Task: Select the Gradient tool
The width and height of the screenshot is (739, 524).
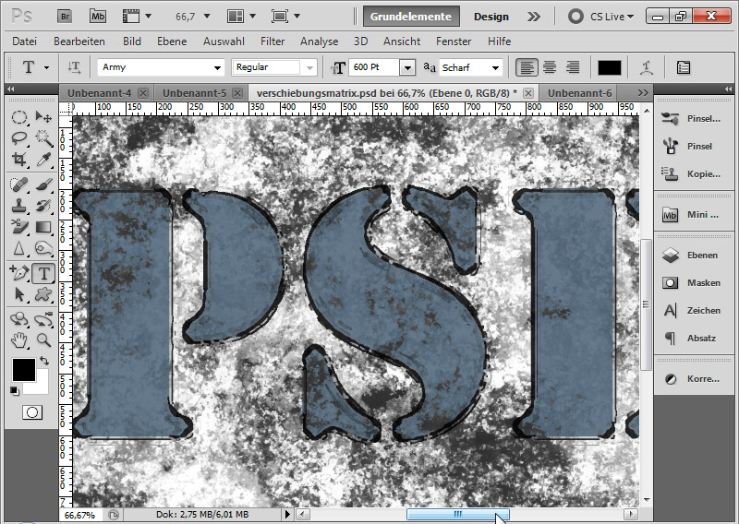Action: [43, 228]
